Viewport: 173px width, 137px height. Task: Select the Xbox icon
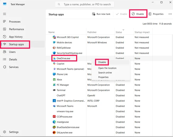tap(54, 80)
